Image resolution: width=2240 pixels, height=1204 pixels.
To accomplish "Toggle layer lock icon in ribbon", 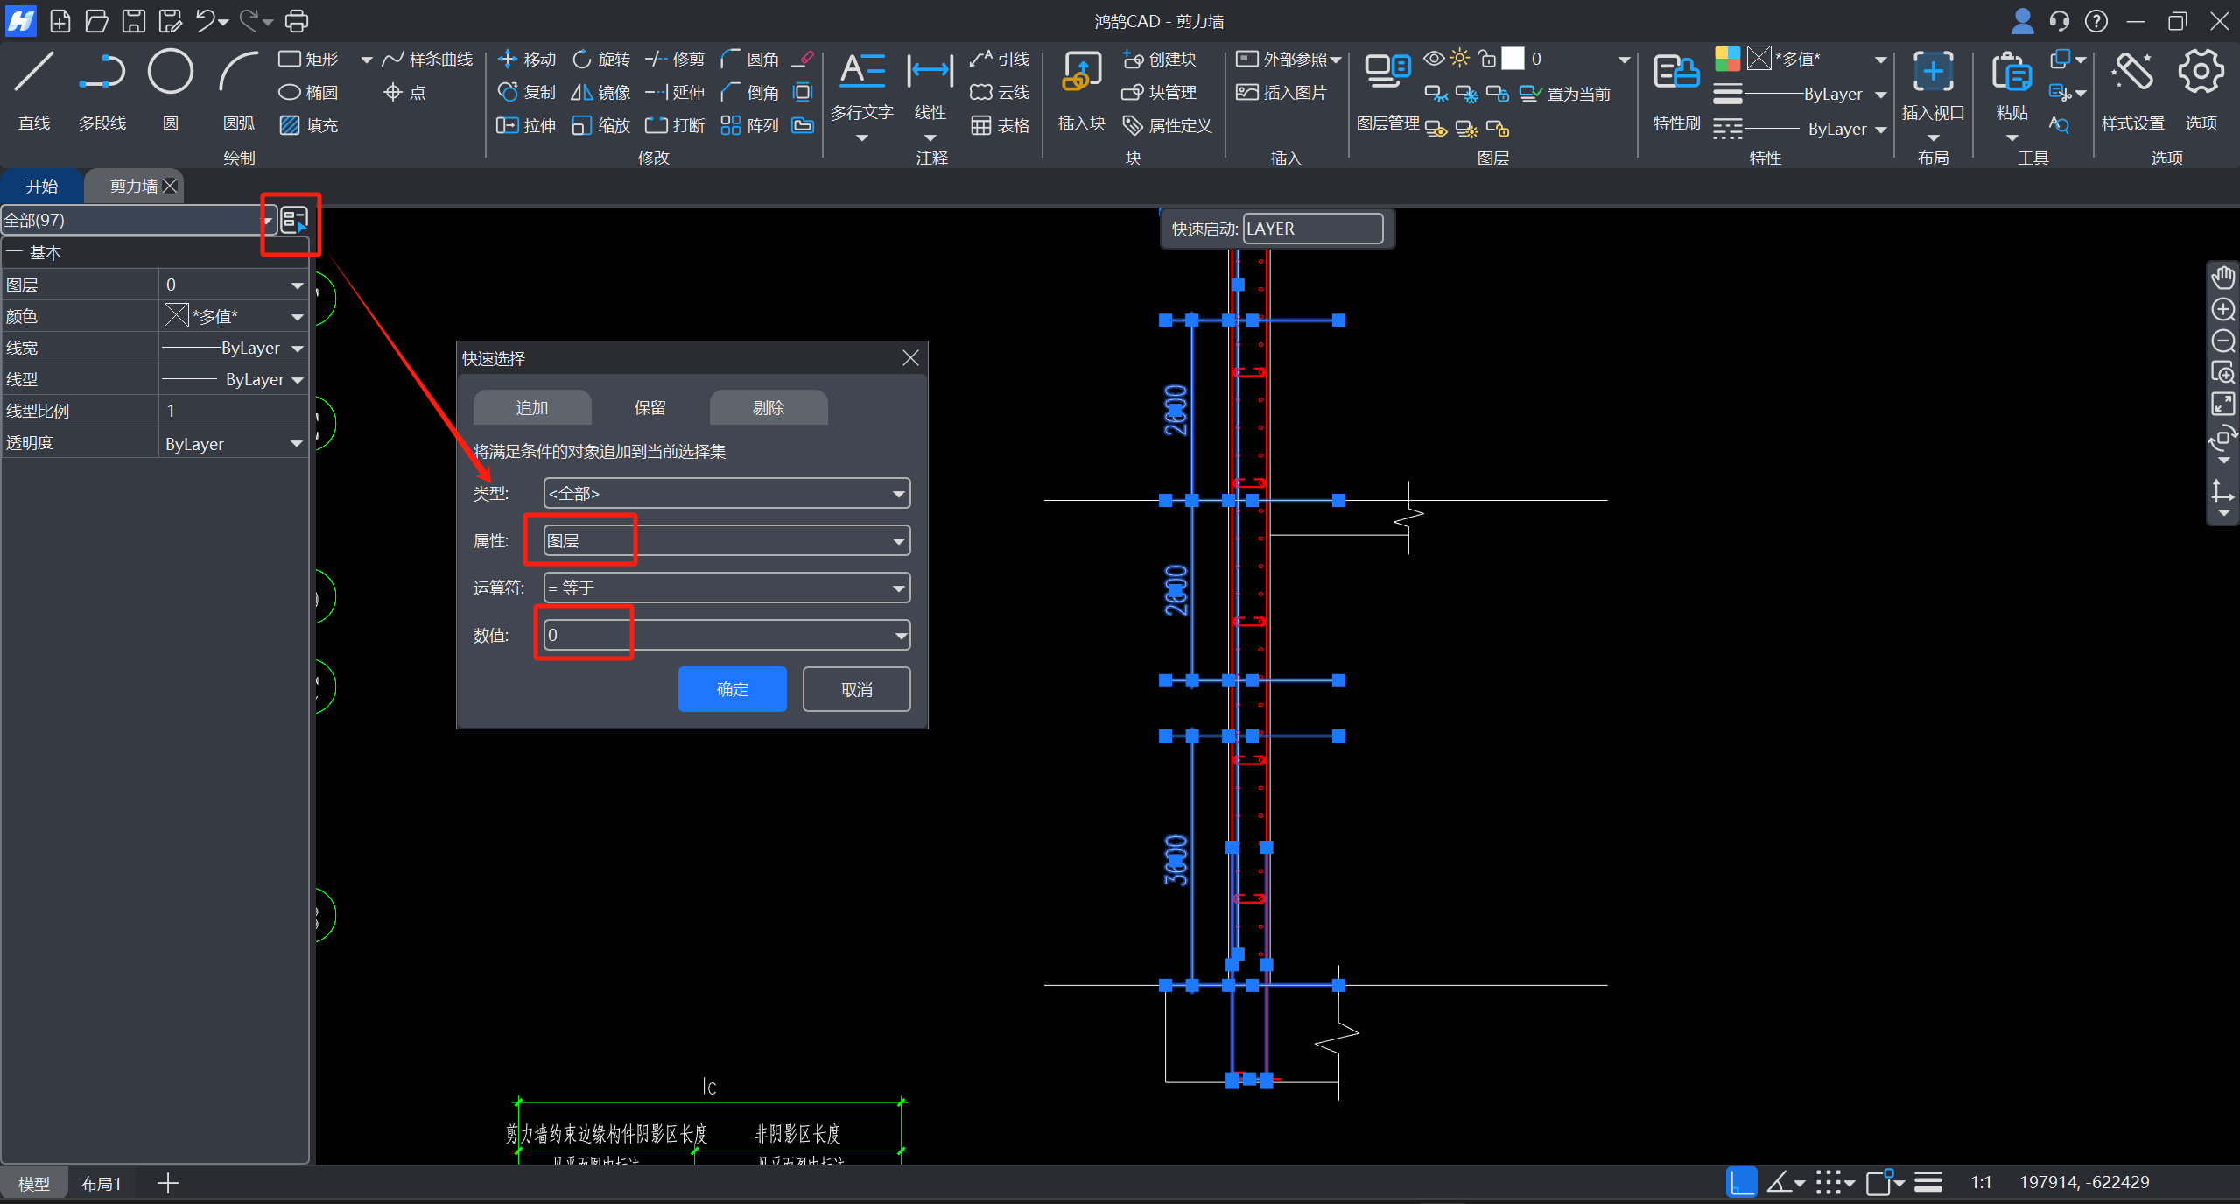I will pos(1486,59).
